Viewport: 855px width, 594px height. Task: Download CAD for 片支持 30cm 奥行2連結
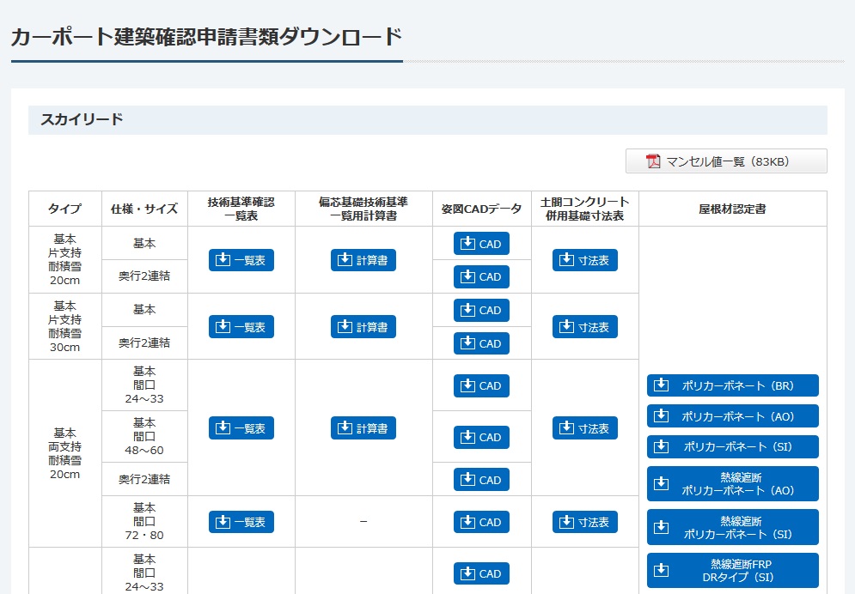pos(481,343)
